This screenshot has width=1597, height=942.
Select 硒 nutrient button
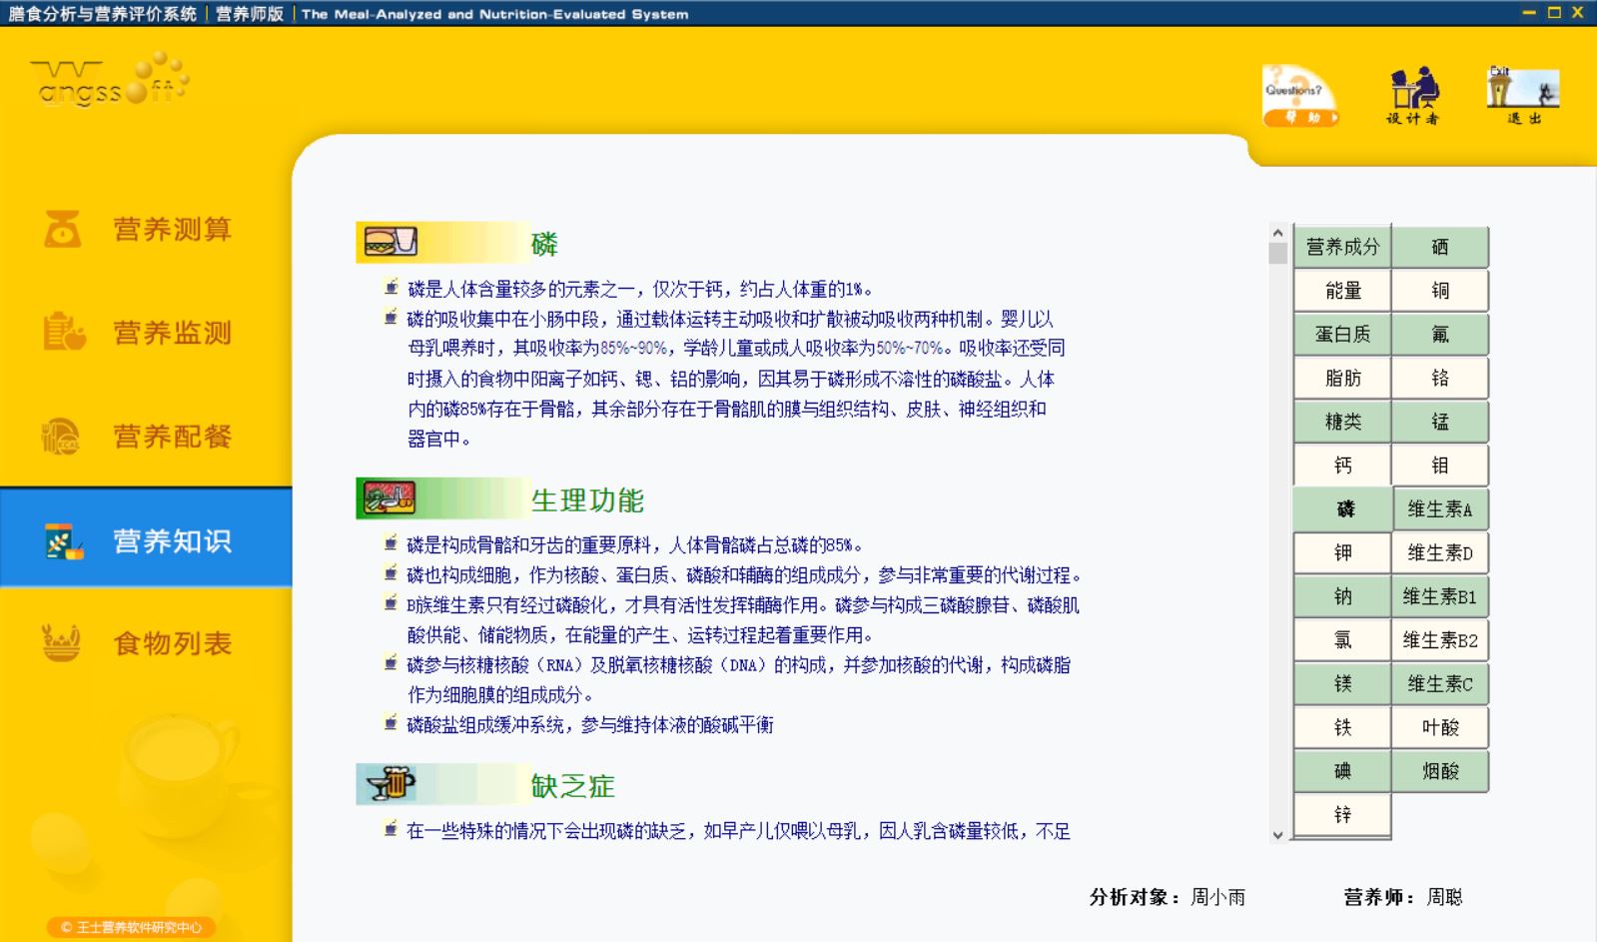click(1440, 247)
